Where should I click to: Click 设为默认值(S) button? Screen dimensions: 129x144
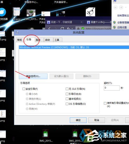tap(61, 76)
